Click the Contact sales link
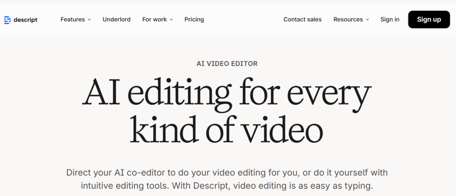This screenshot has height=196, width=456. point(302,20)
